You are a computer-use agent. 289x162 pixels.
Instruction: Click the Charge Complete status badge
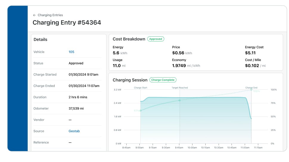(x=163, y=80)
